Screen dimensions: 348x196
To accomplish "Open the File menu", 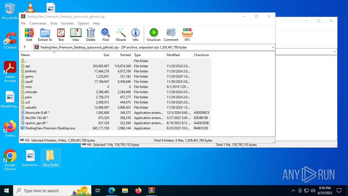I will [23, 23].
